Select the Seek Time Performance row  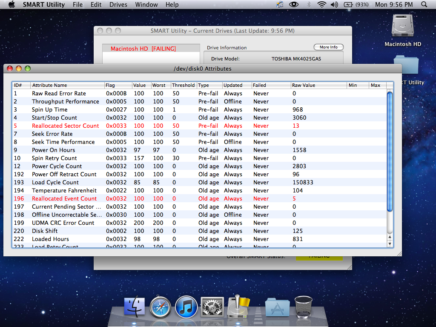click(199, 142)
